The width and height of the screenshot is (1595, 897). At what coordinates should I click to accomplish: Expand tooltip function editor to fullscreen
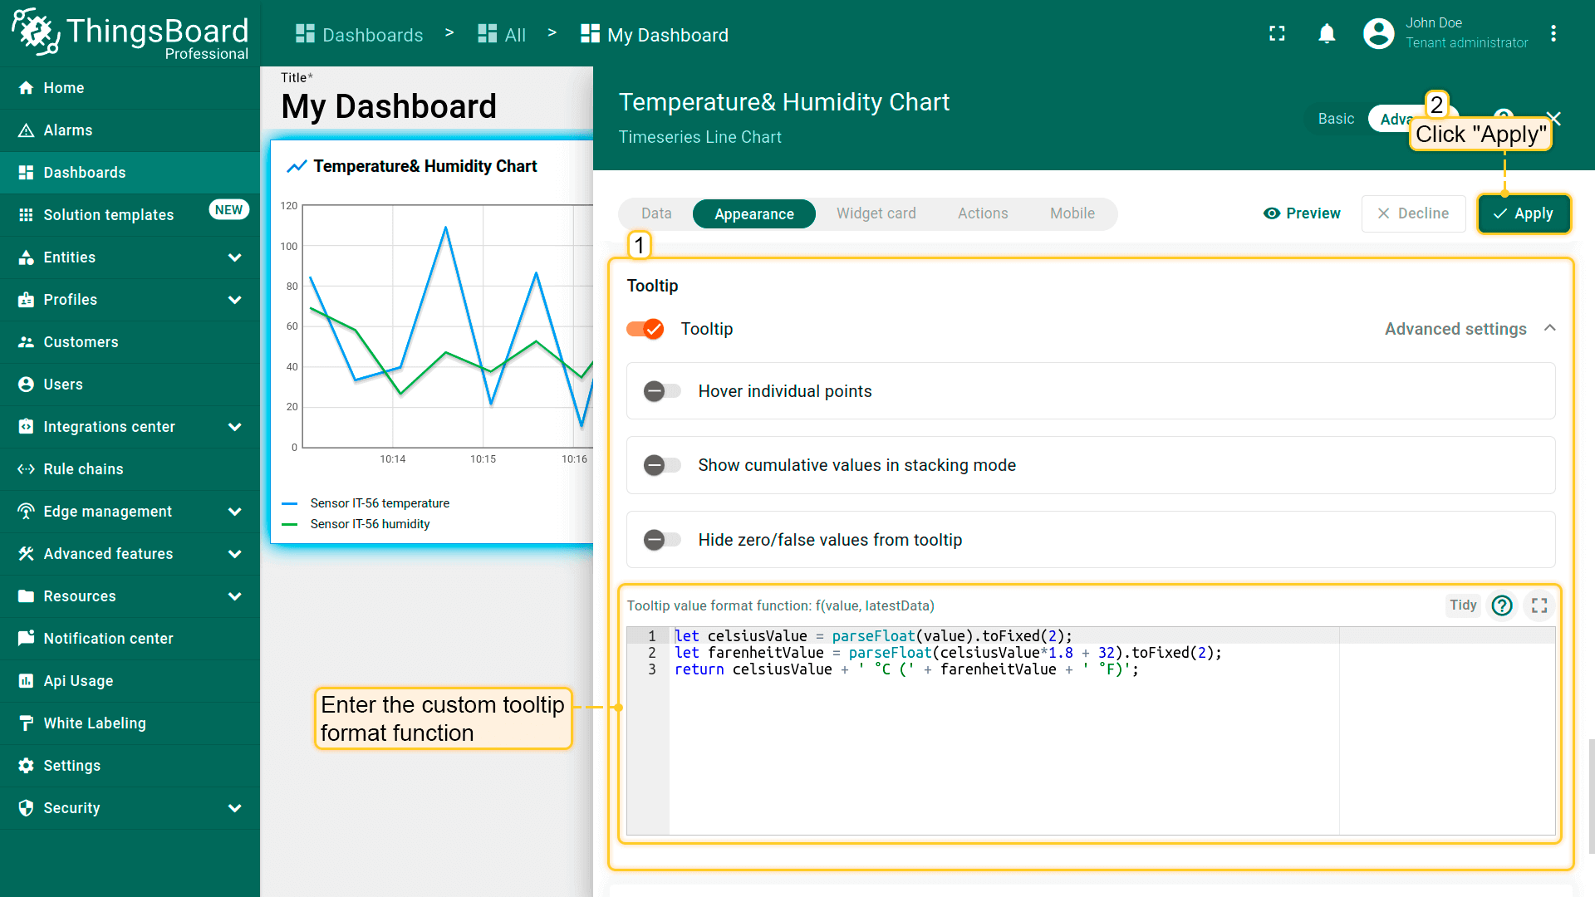tap(1539, 605)
